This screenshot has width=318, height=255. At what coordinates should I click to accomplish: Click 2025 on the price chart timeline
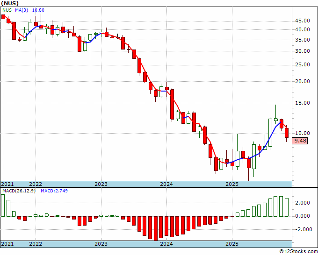pyautogui.click(x=232, y=184)
